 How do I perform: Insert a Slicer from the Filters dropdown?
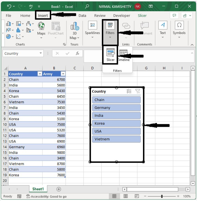tap(111, 55)
